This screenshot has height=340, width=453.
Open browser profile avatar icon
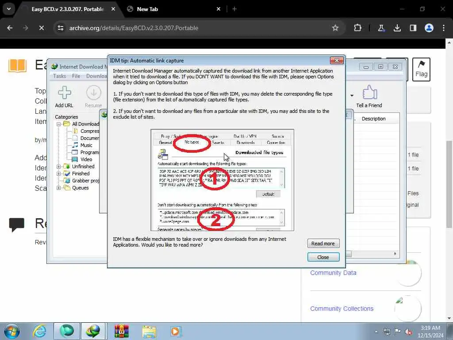coord(429,28)
